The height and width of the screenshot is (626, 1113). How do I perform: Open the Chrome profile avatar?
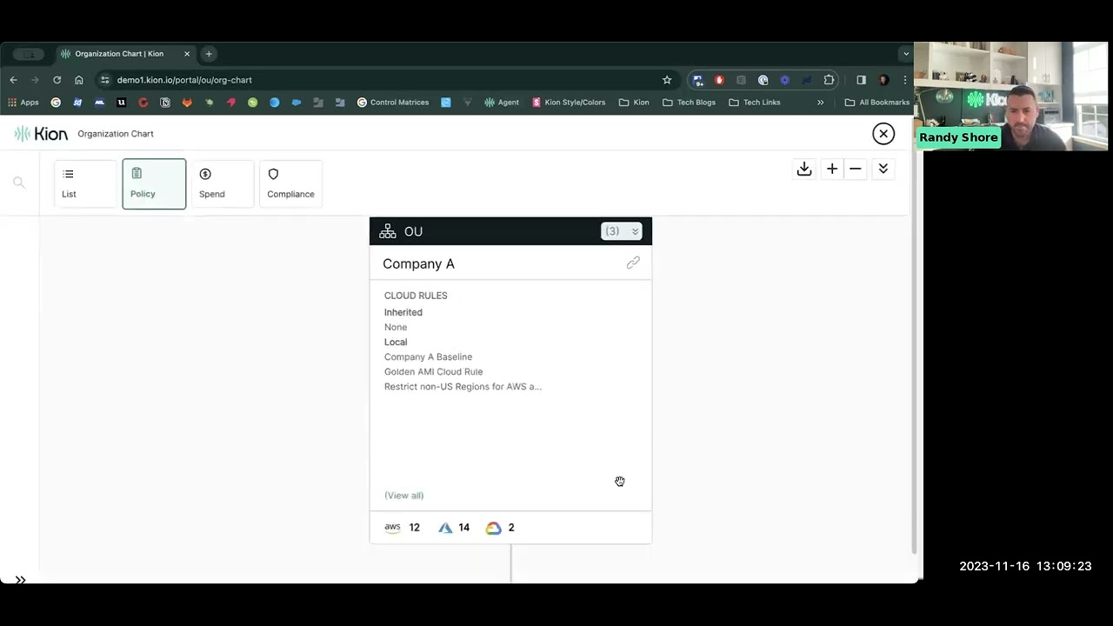[883, 80]
